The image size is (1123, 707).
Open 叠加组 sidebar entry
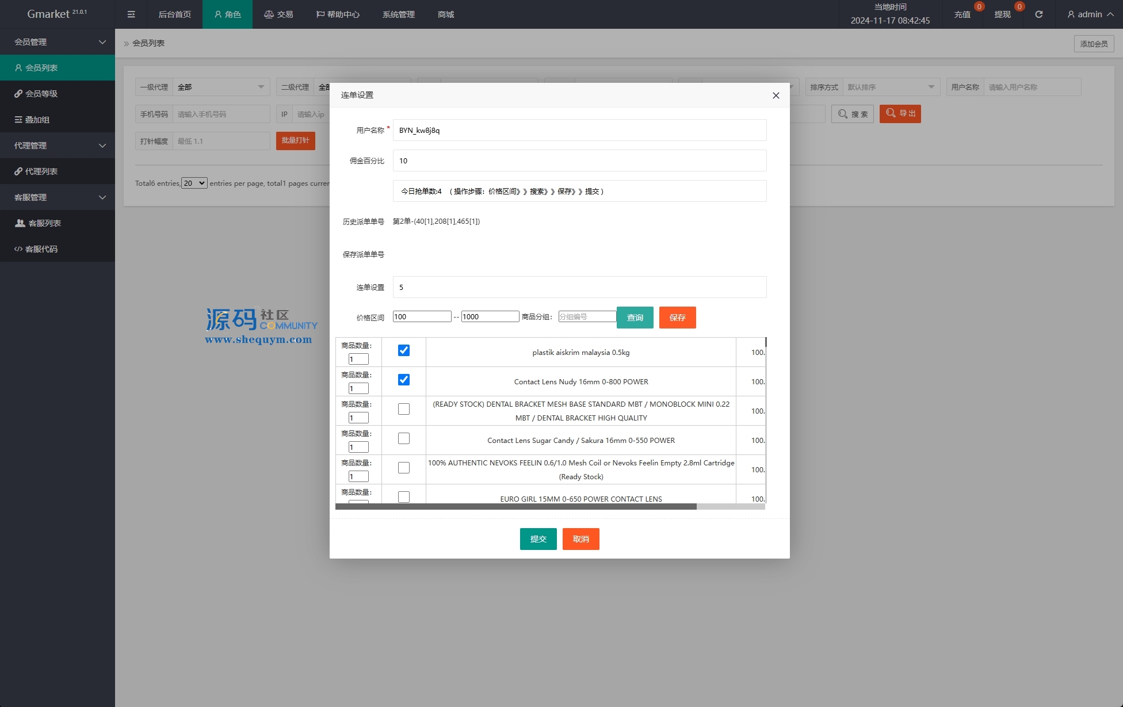click(37, 120)
